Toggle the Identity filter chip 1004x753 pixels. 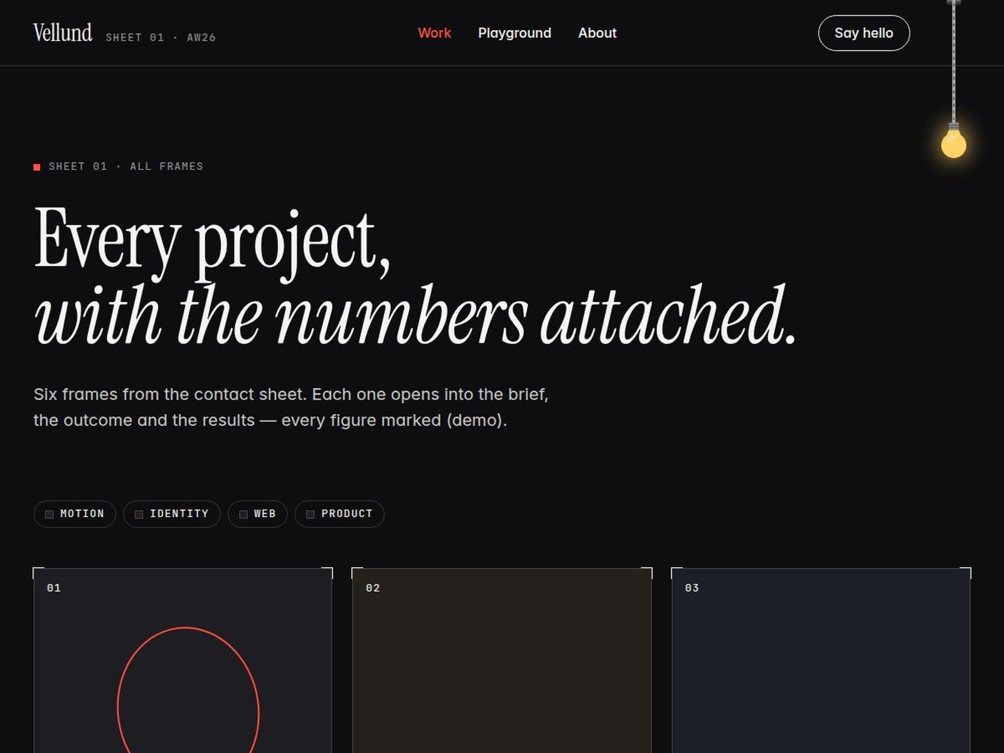172,514
